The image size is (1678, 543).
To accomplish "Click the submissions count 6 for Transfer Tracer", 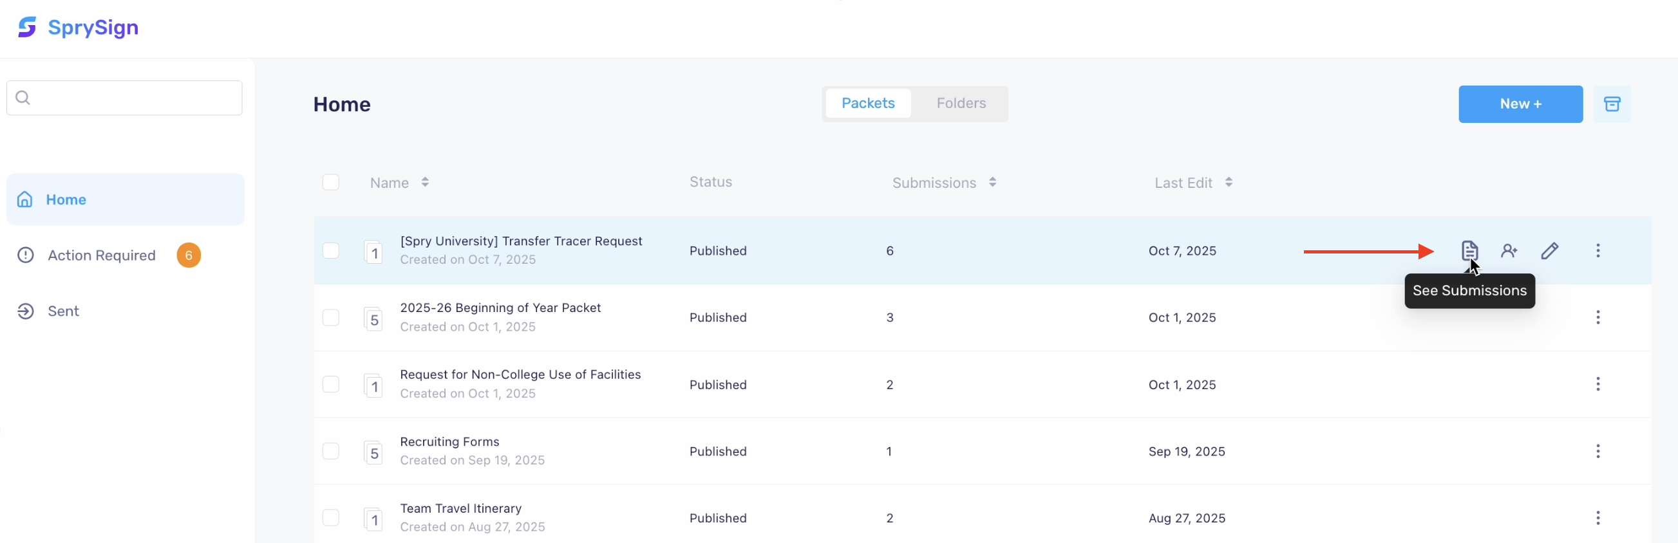I will tap(890, 251).
